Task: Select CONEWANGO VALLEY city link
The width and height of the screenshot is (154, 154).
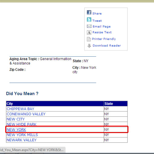Action: (x=26, y=114)
